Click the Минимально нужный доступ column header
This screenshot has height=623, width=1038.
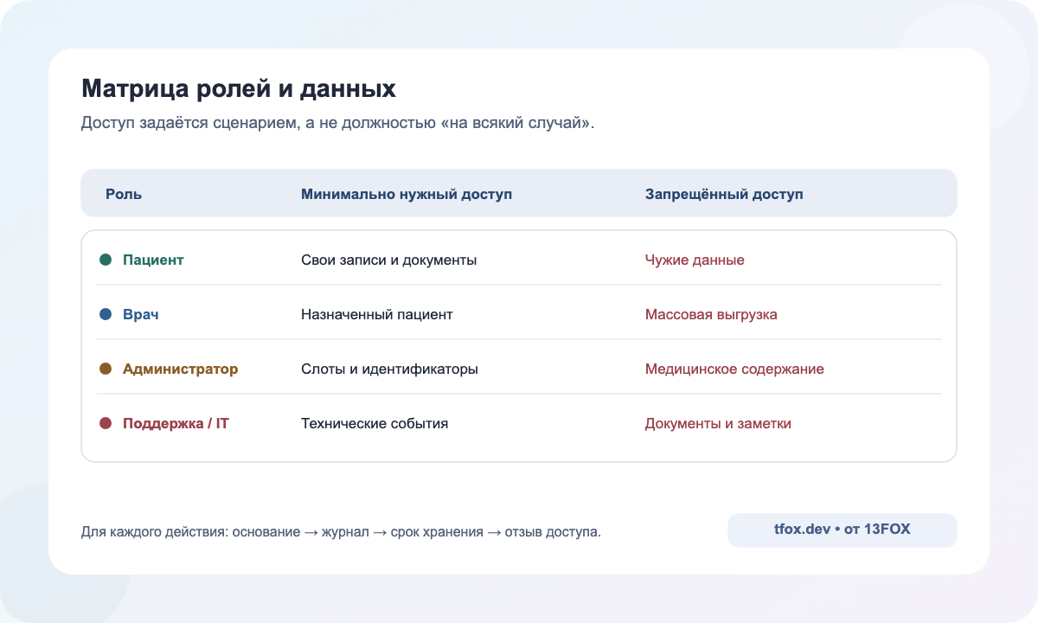(x=407, y=194)
